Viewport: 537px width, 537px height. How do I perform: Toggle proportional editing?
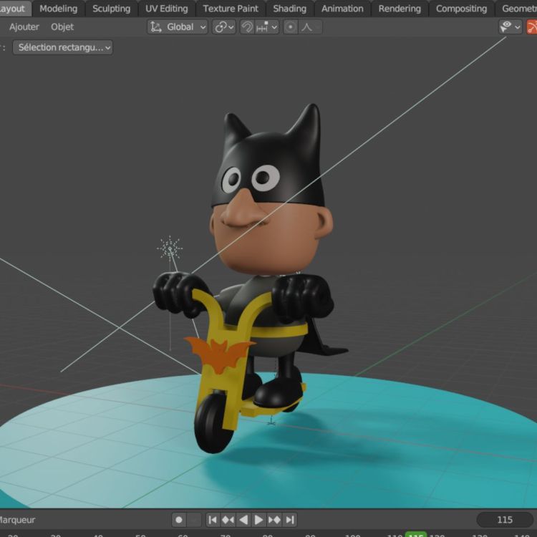pyautogui.click(x=291, y=27)
